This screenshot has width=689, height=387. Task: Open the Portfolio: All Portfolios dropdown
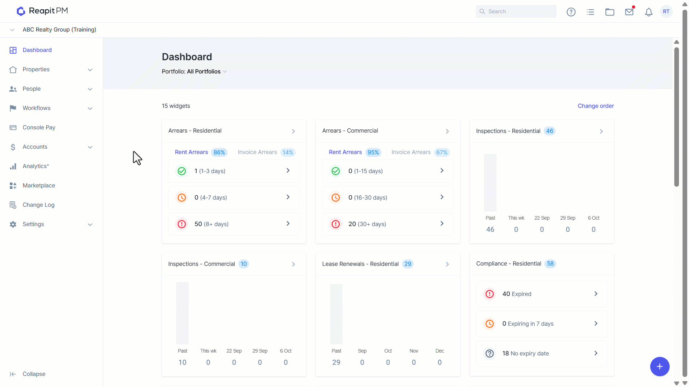pos(194,72)
